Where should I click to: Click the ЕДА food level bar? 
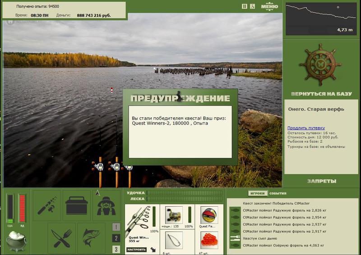(10, 209)
